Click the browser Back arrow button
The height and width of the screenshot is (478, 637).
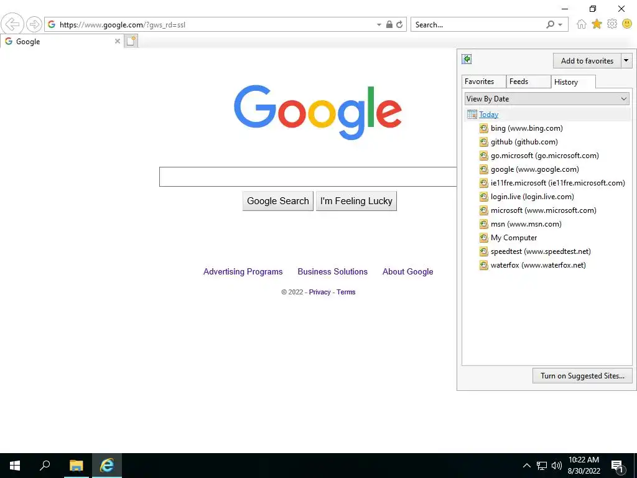(x=12, y=24)
